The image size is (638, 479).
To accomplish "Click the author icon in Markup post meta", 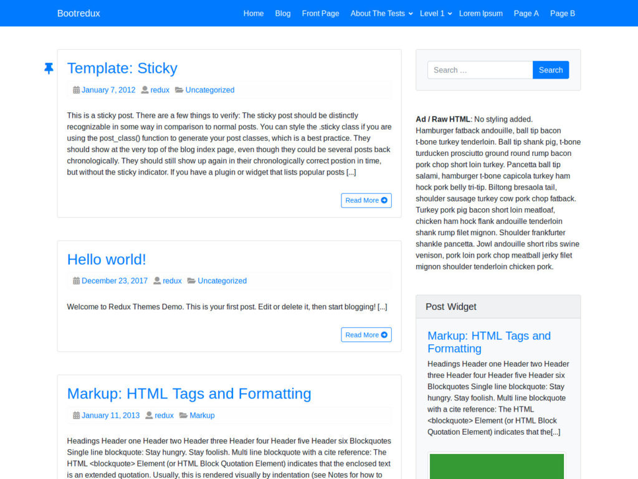I will tap(149, 415).
